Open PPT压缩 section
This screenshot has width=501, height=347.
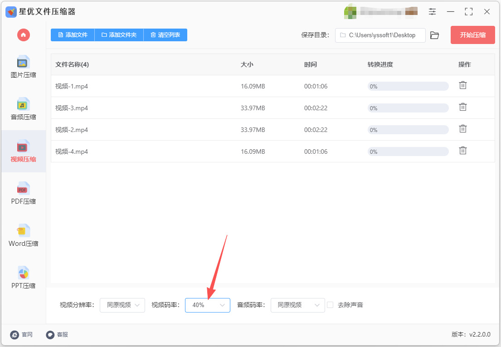23,278
